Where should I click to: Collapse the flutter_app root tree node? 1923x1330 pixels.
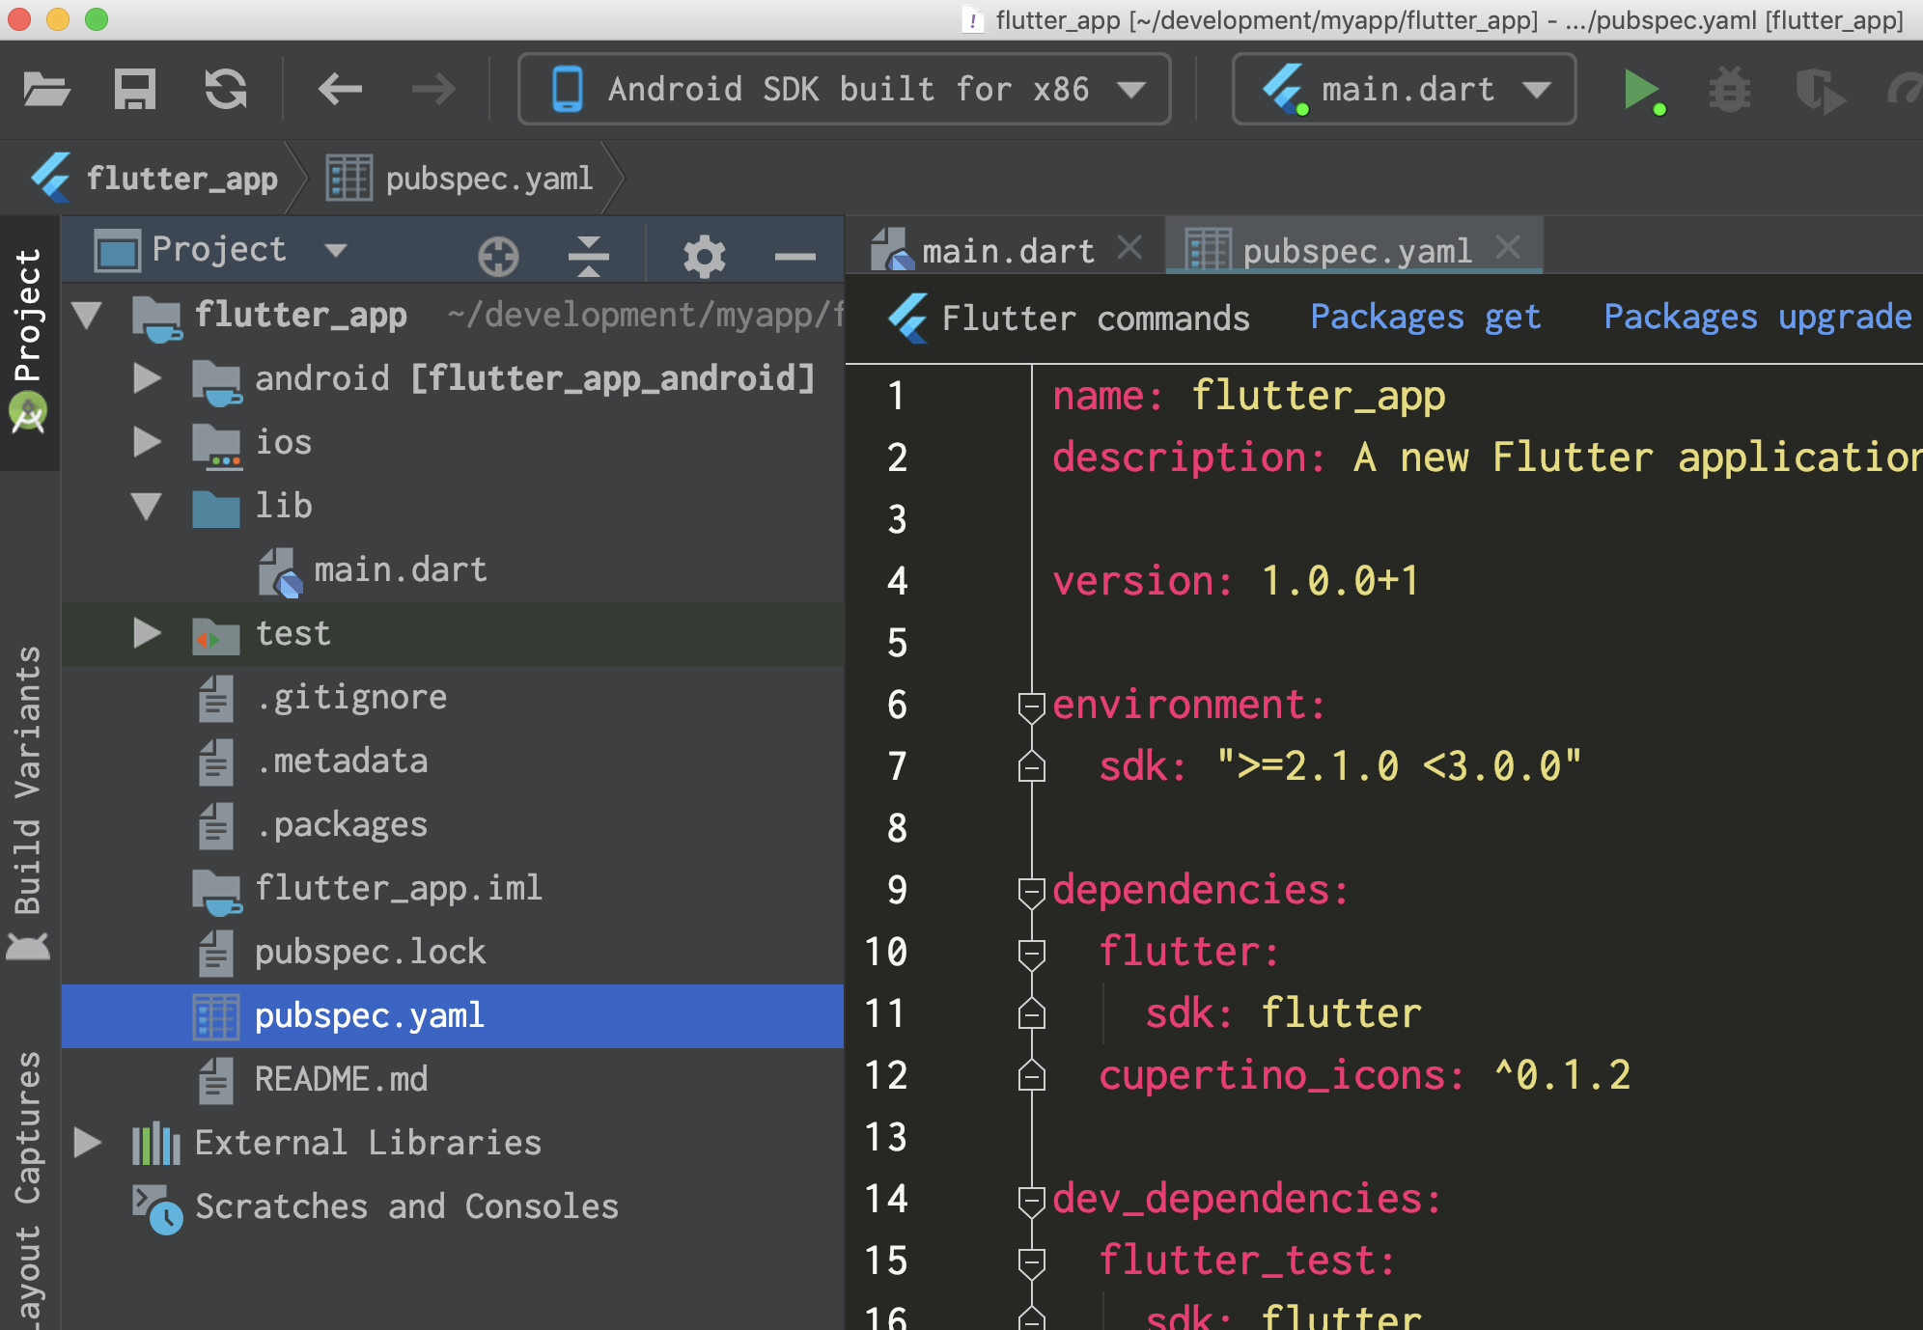(x=87, y=316)
